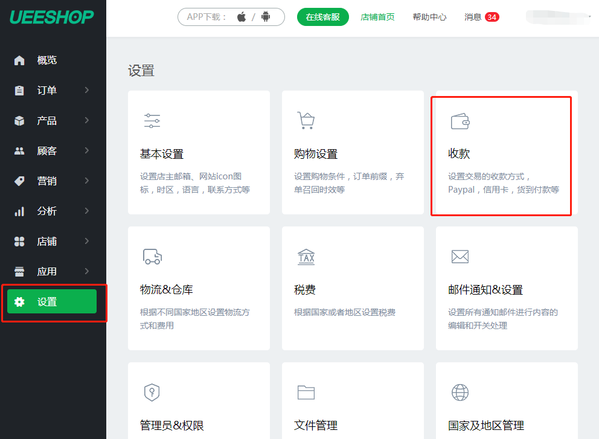
Task: Click the Android app download icon
Action: 266,17
